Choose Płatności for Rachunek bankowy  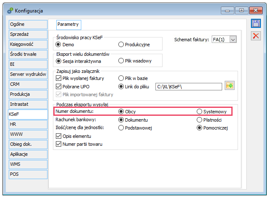(199, 120)
